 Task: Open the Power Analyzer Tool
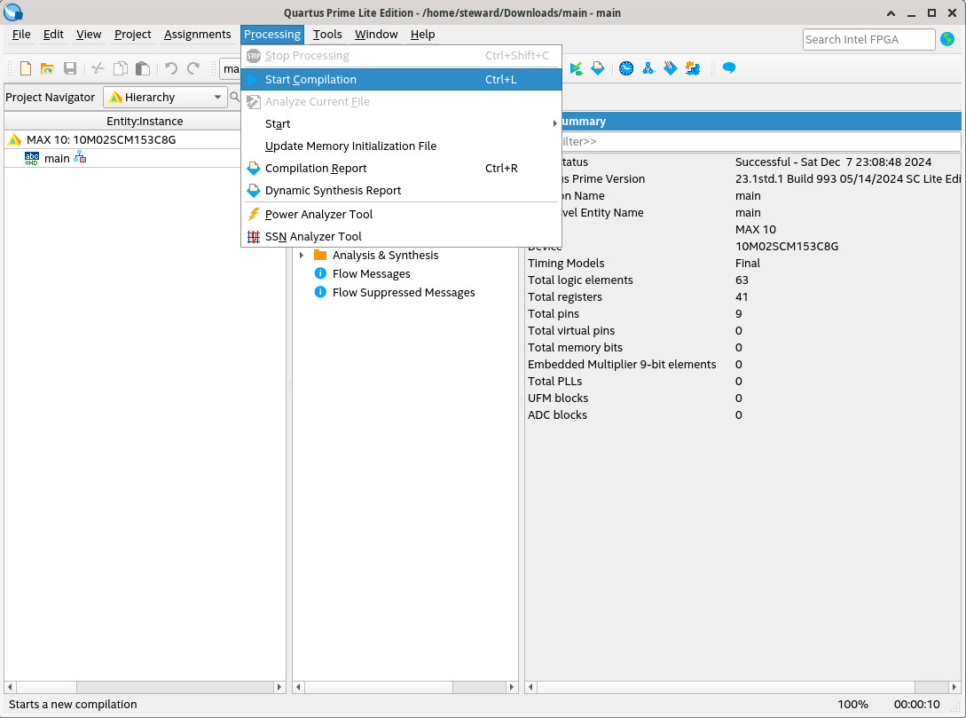point(401,215)
